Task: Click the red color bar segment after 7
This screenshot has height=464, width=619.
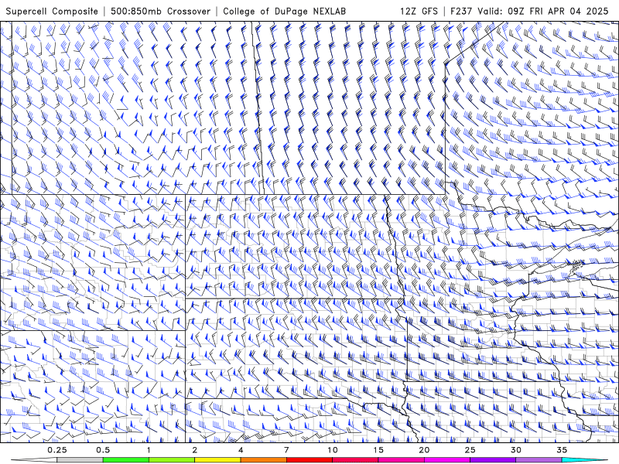Action: pyautogui.click(x=309, y=460)
